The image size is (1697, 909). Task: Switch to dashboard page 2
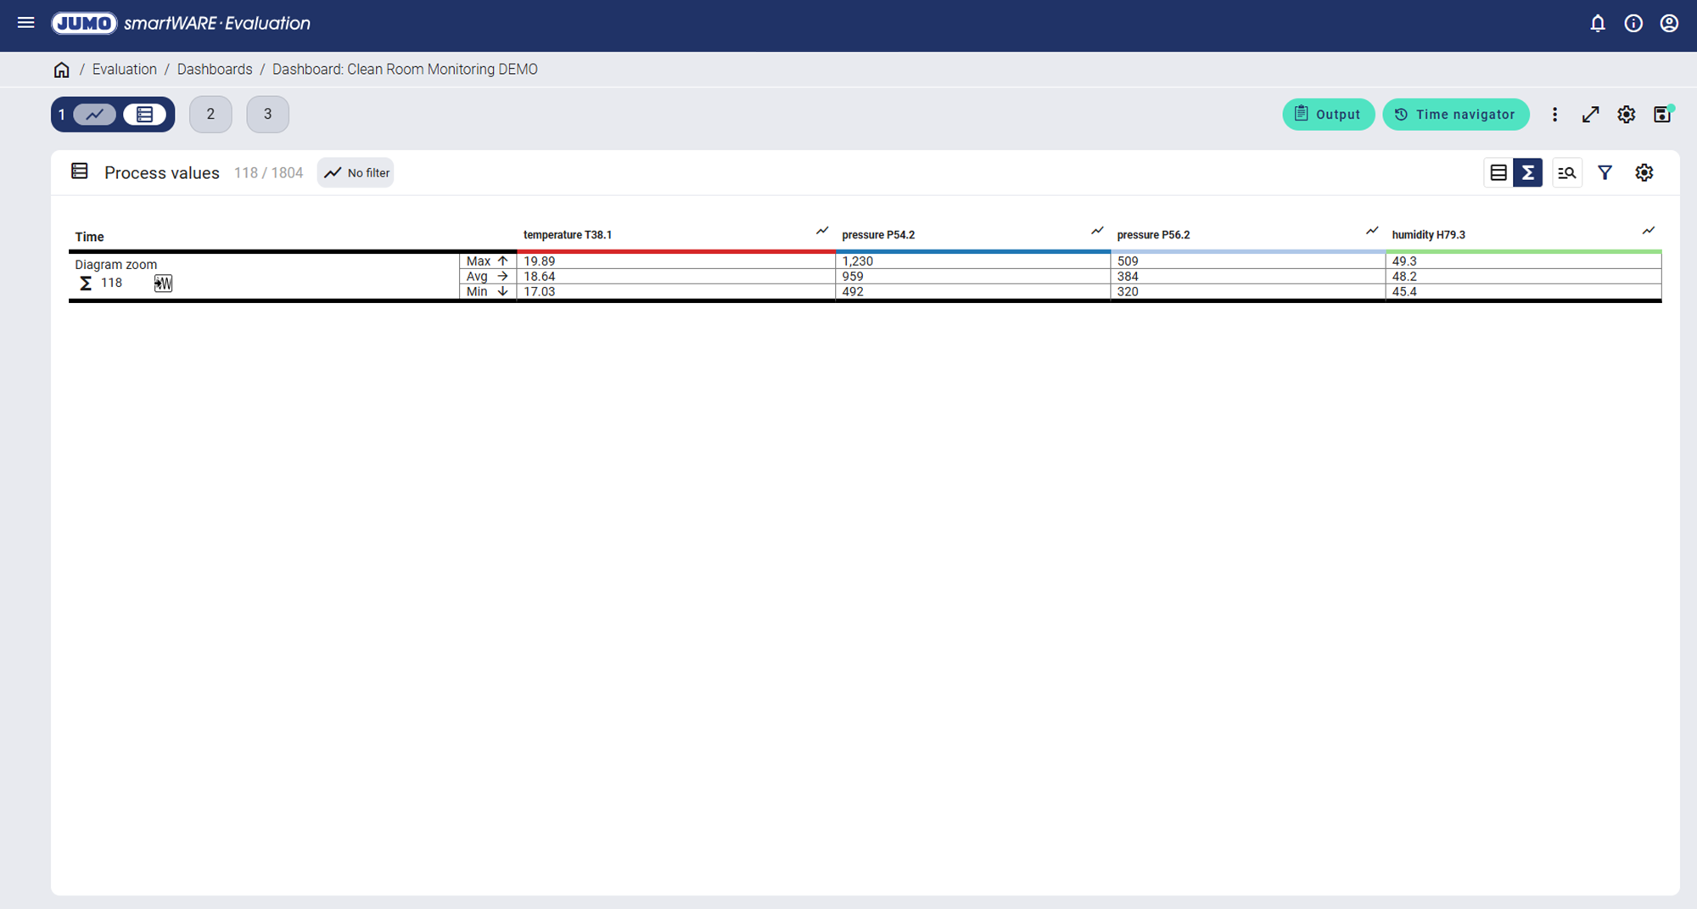point(210,115)
